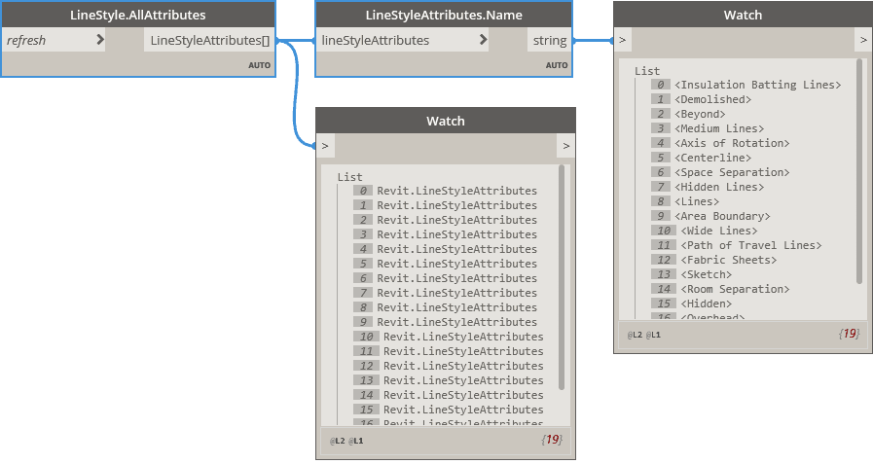Select the <Space Separation> entry
Screen dimensions: 873x464
[732, 172]
